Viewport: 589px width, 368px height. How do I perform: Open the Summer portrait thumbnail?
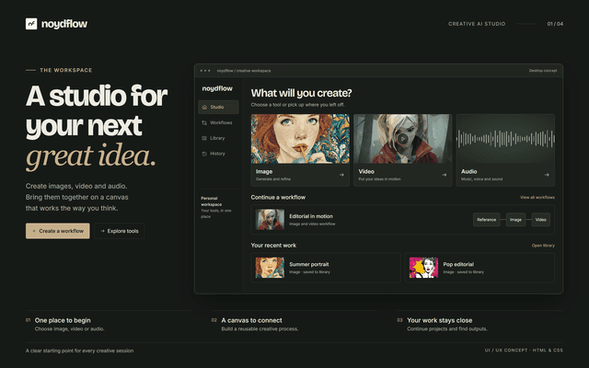pos(270,268)
